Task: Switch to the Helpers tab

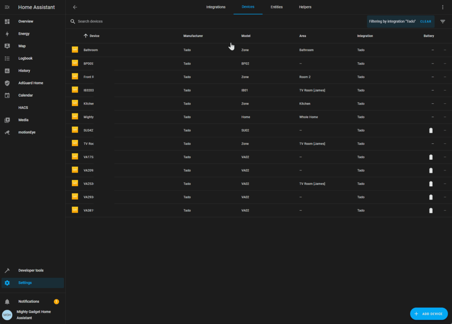Action: coord(305,7)
